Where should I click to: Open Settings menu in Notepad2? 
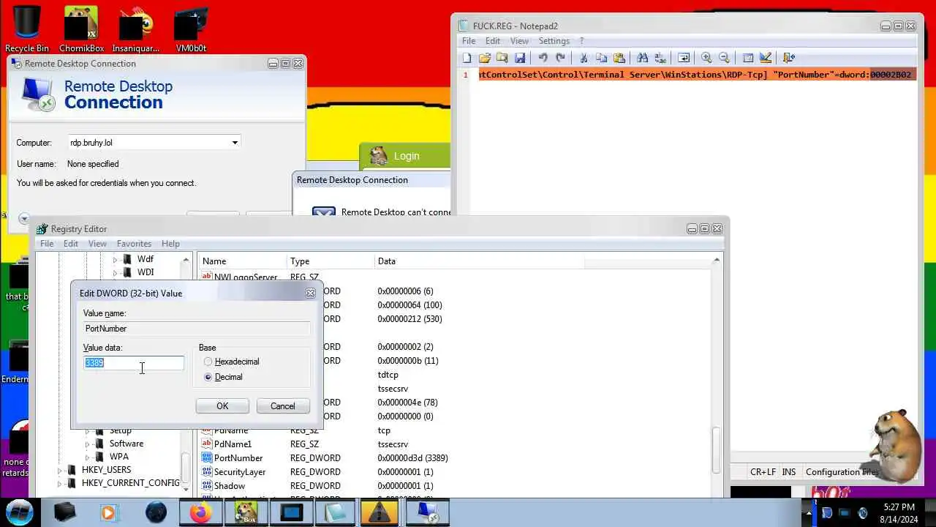point(554,41)
